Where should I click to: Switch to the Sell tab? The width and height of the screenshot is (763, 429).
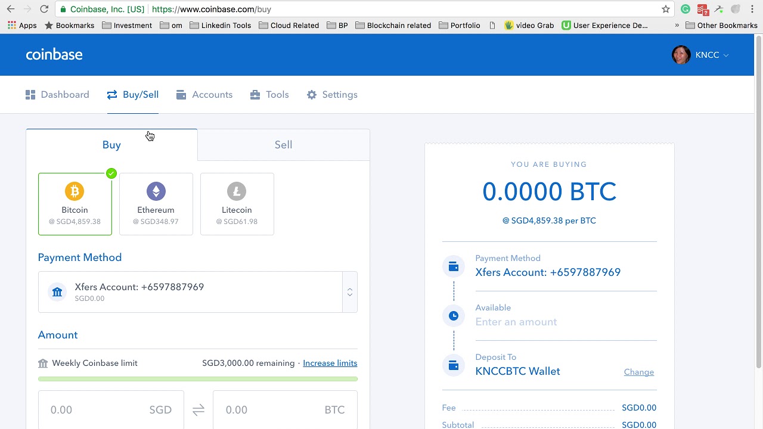pos(283,145)
